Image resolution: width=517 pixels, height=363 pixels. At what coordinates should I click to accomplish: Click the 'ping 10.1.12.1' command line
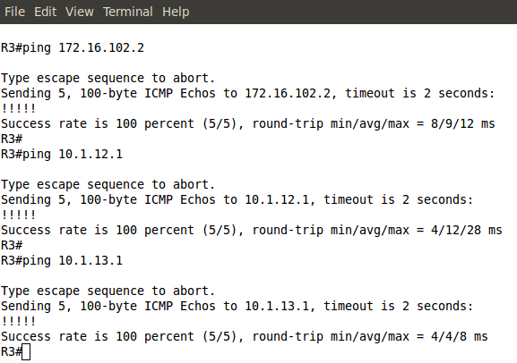(x=62, y=154)
